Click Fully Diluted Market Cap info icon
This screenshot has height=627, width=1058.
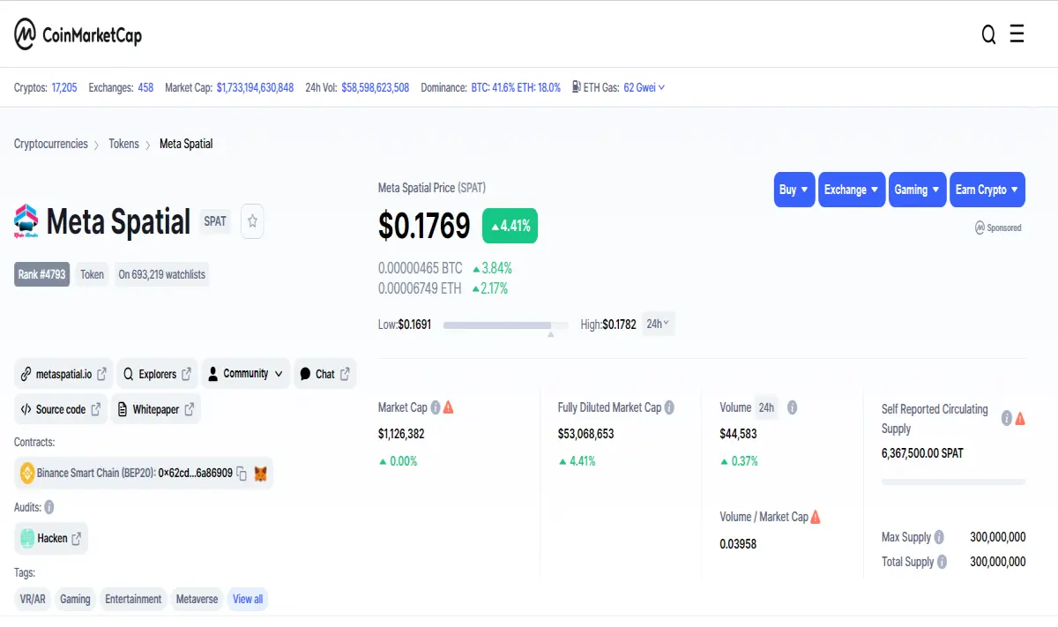click(x=669, y=407)
